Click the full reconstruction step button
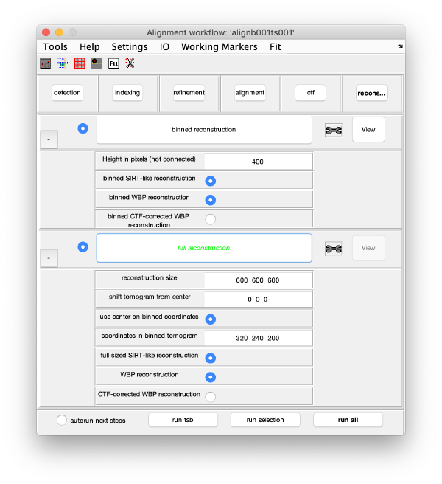Viewport: 442px width, 484px height. click(204, 248)
